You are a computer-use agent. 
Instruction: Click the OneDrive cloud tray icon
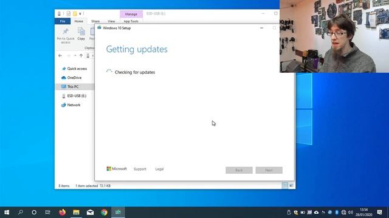[x=316, y=213]
